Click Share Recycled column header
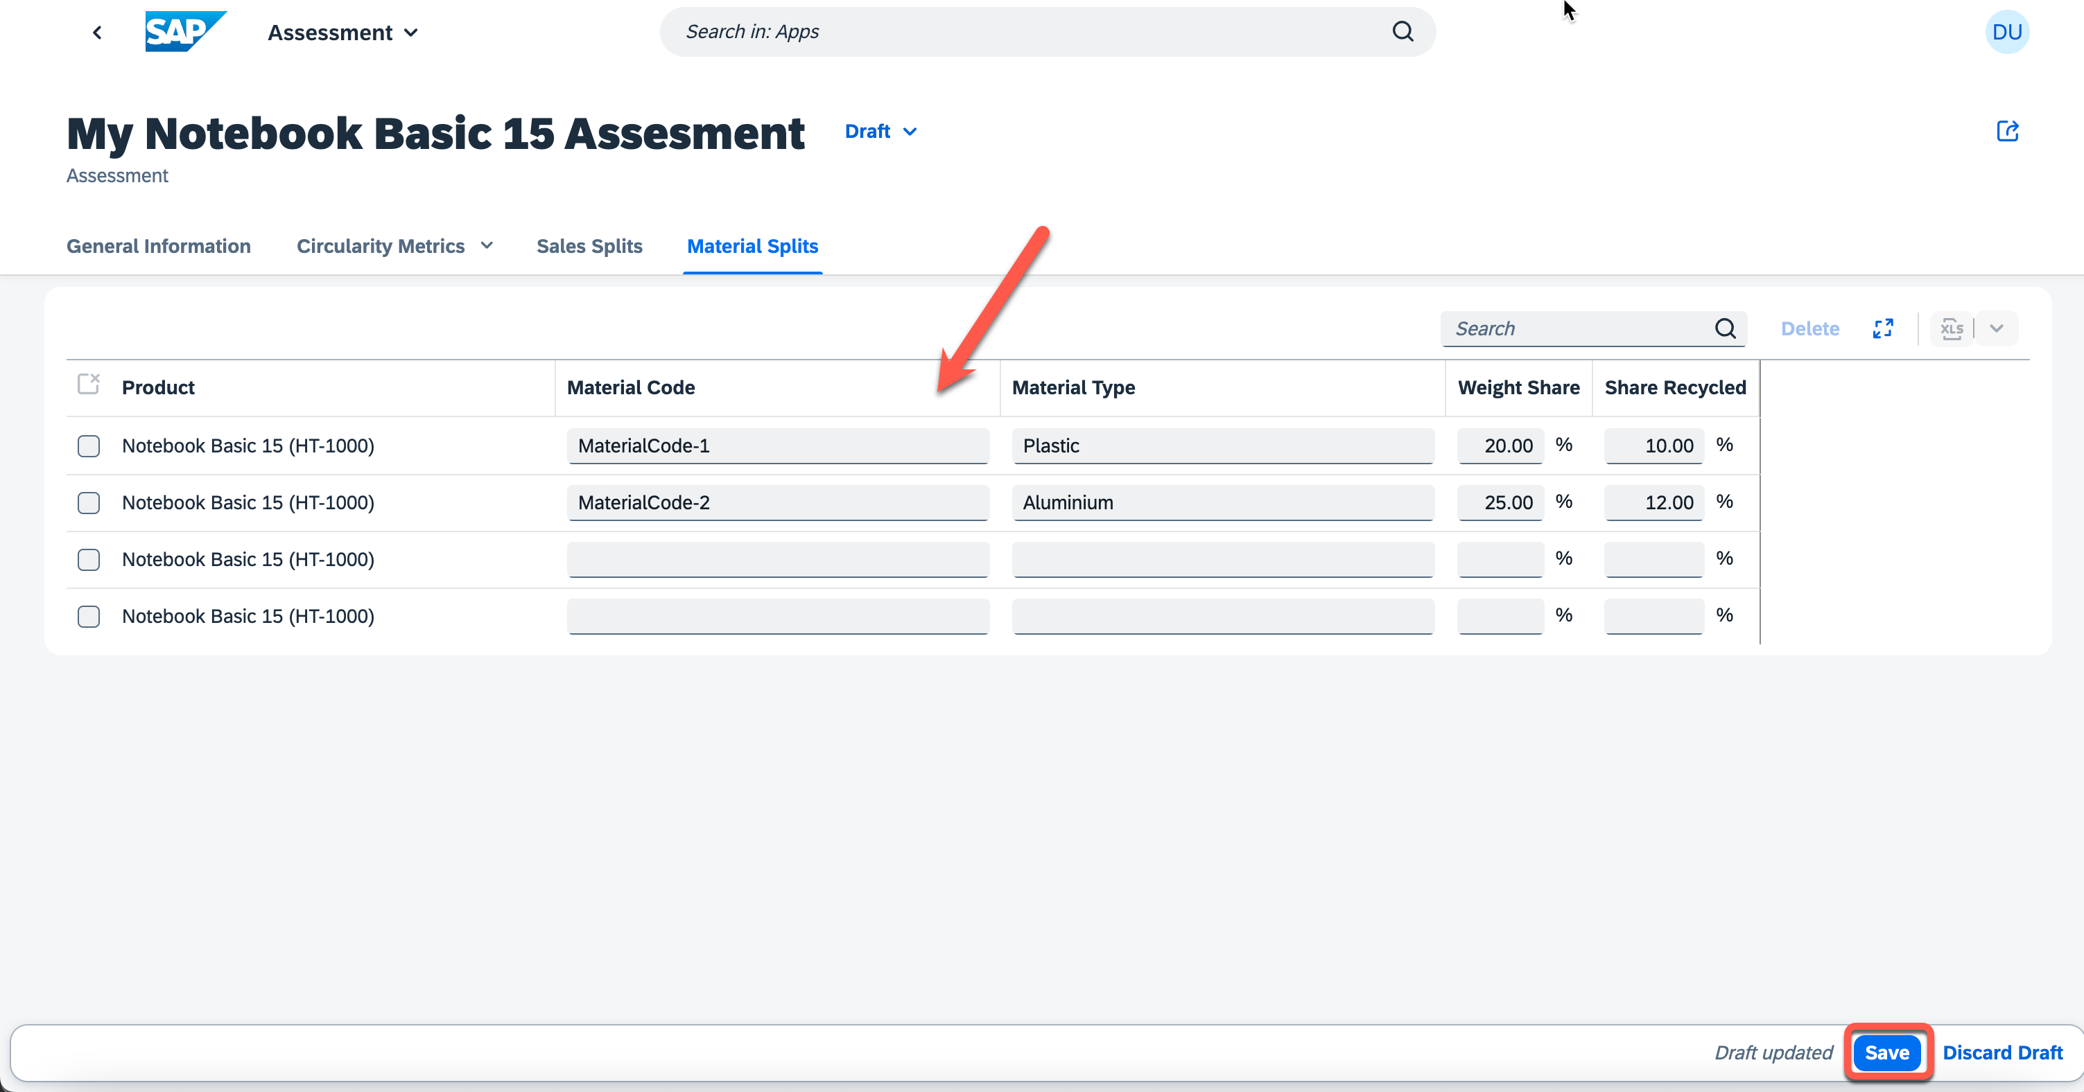 tap(1675, 387)
